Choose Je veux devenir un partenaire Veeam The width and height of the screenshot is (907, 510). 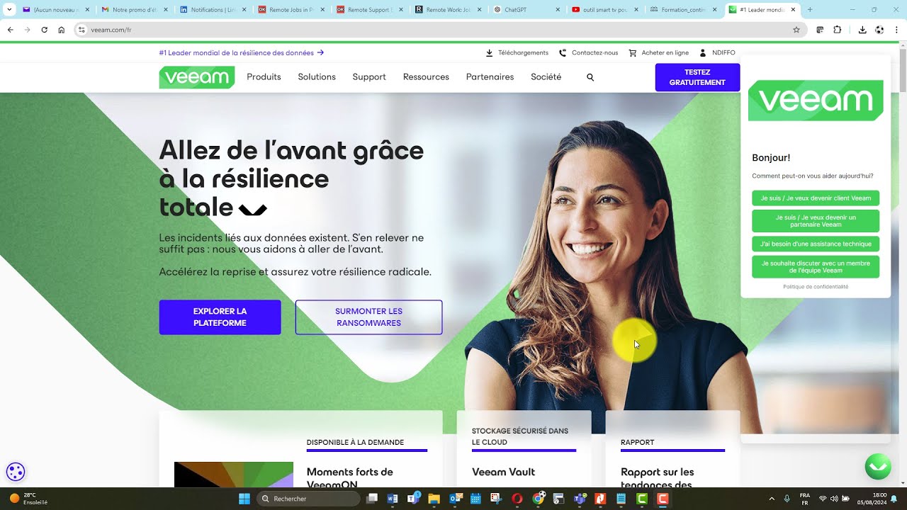[x=816, y=221]
